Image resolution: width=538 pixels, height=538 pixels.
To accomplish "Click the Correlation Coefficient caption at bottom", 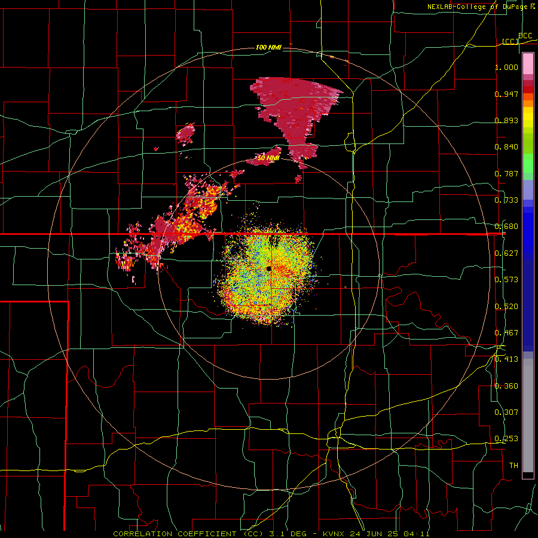I will (x=271, y=534).
